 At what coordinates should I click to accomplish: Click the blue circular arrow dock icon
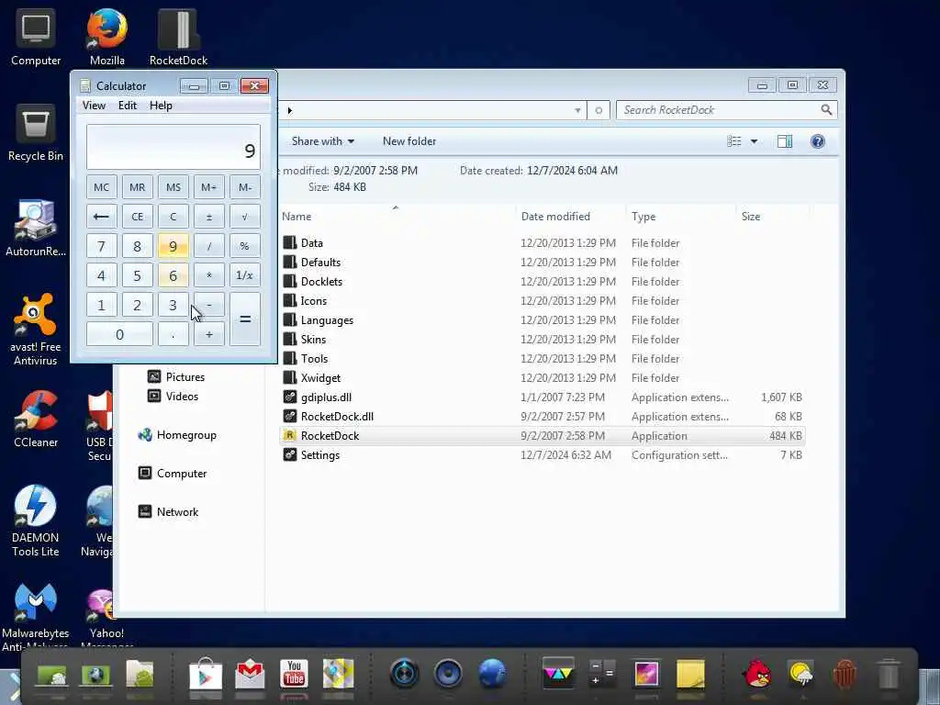405,674
